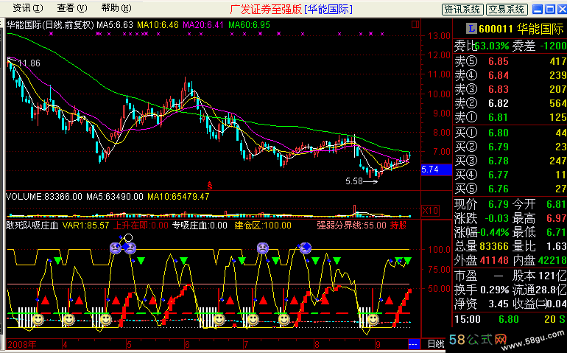Screen dimensions: 567x353
Task: Open the 资讯(I) menu
Action: [x=27, y=8]
